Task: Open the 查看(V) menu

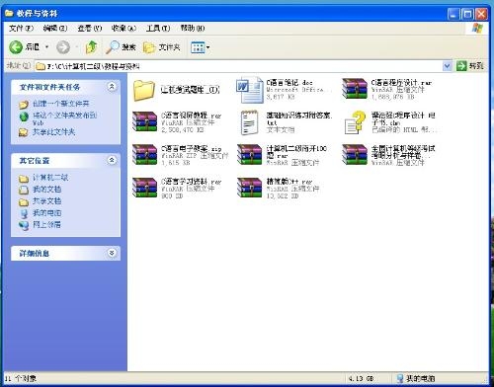Action: 90,29
